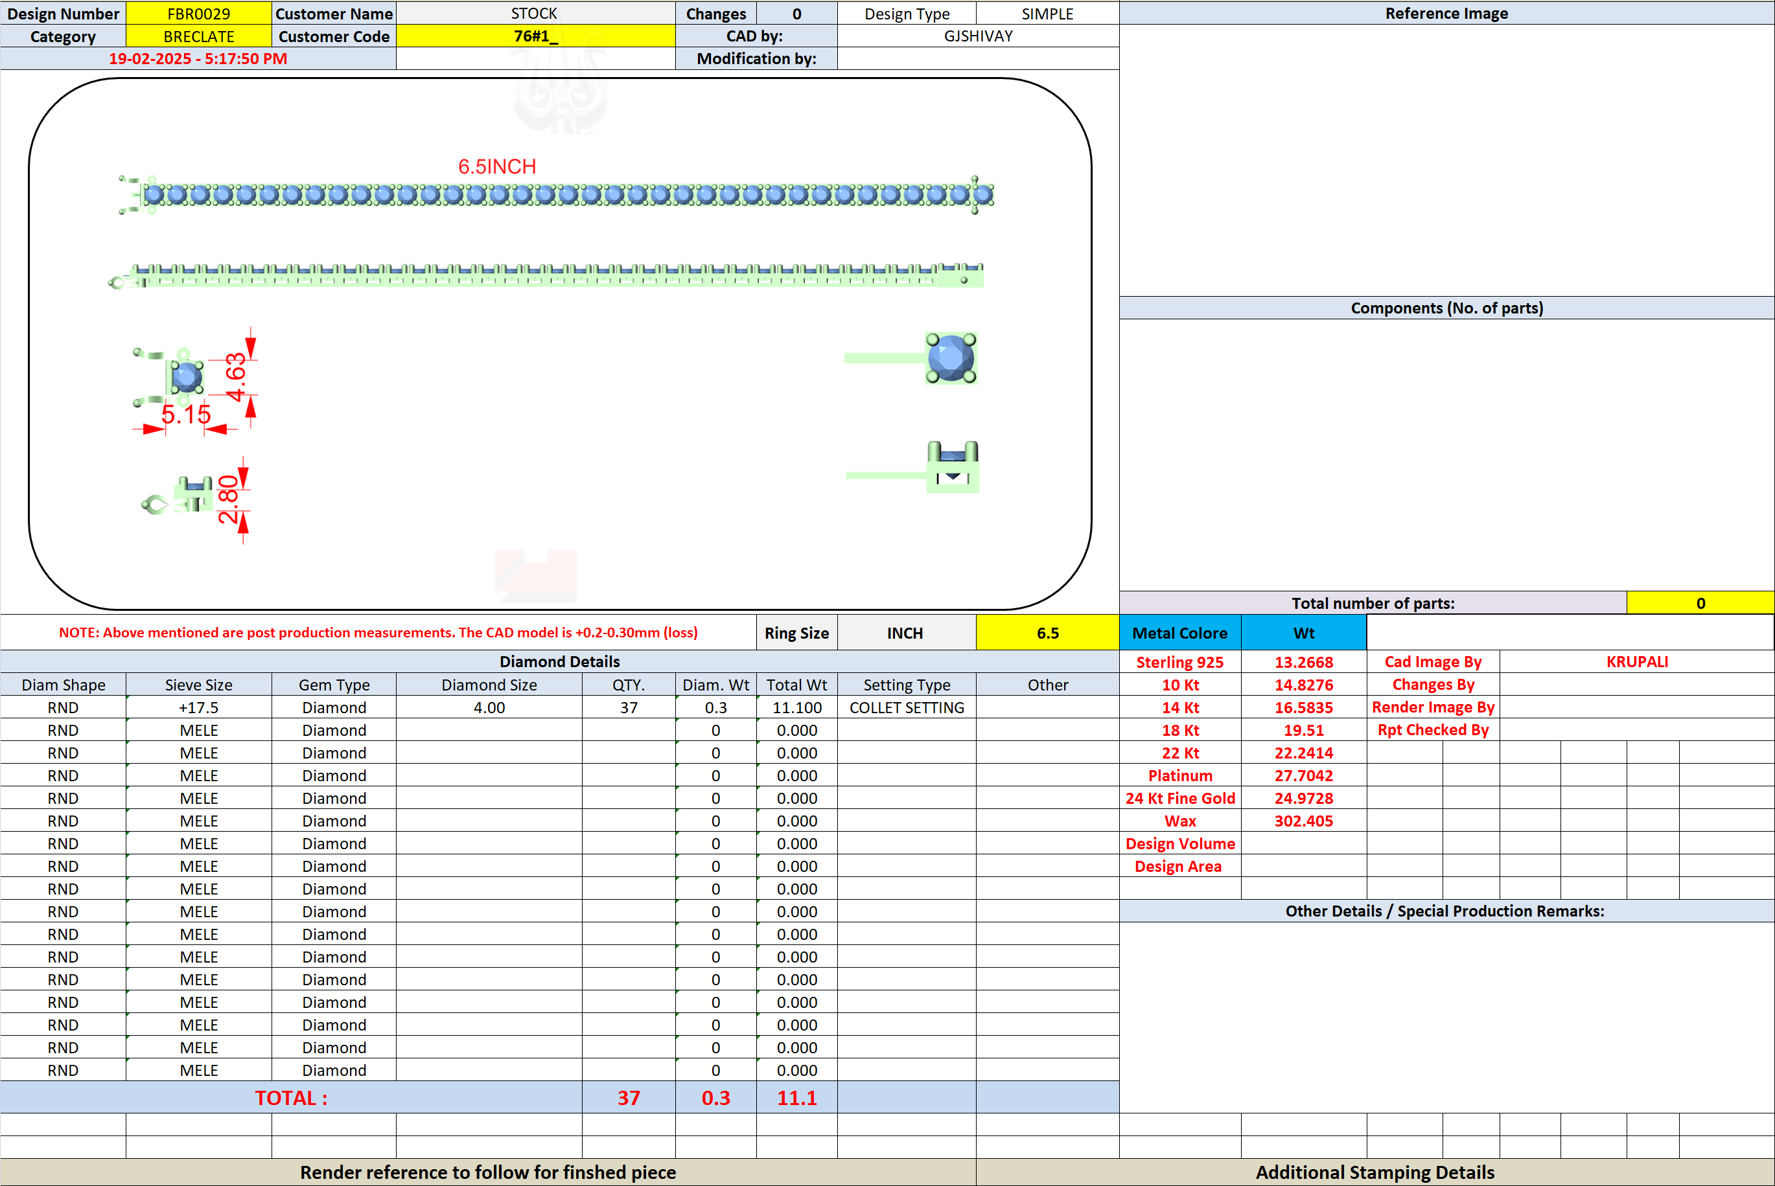Select the Wax value 302.405
Screen dimensions: 1775x1186
tap(1304, 821)
